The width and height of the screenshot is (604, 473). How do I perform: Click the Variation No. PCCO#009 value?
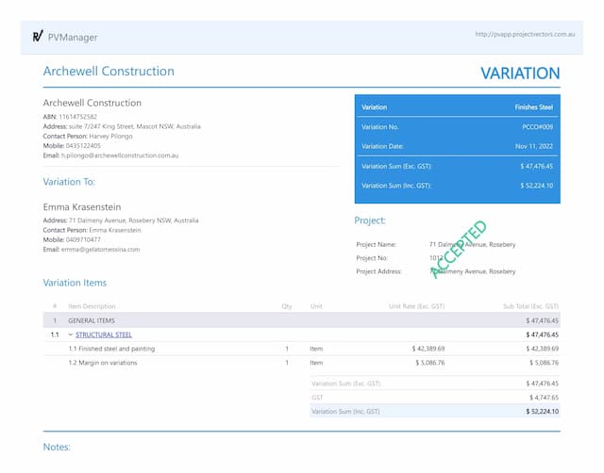(538, 126)
